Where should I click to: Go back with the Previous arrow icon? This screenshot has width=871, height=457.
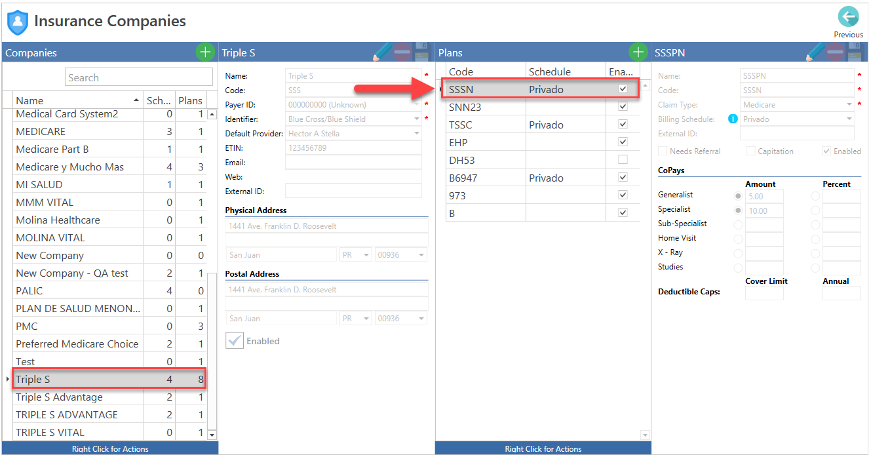coord(848,17)
